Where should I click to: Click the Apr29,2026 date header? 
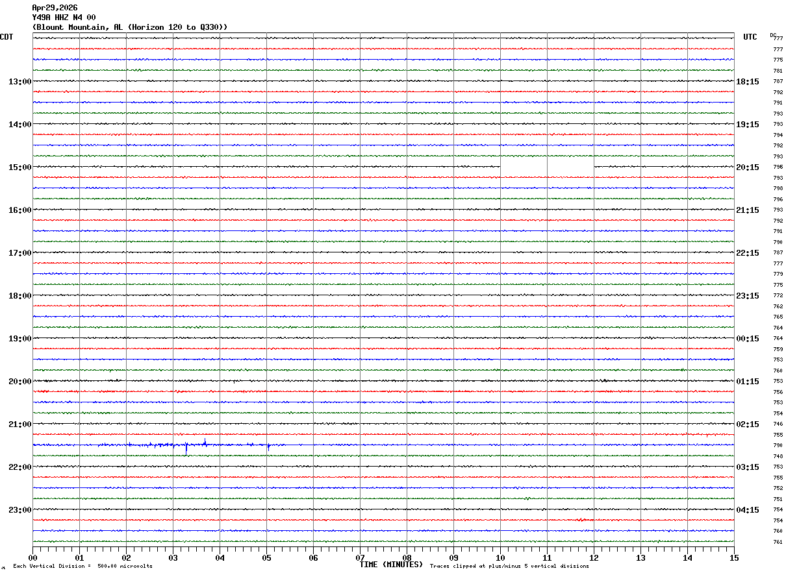click(x=55, y=8)
